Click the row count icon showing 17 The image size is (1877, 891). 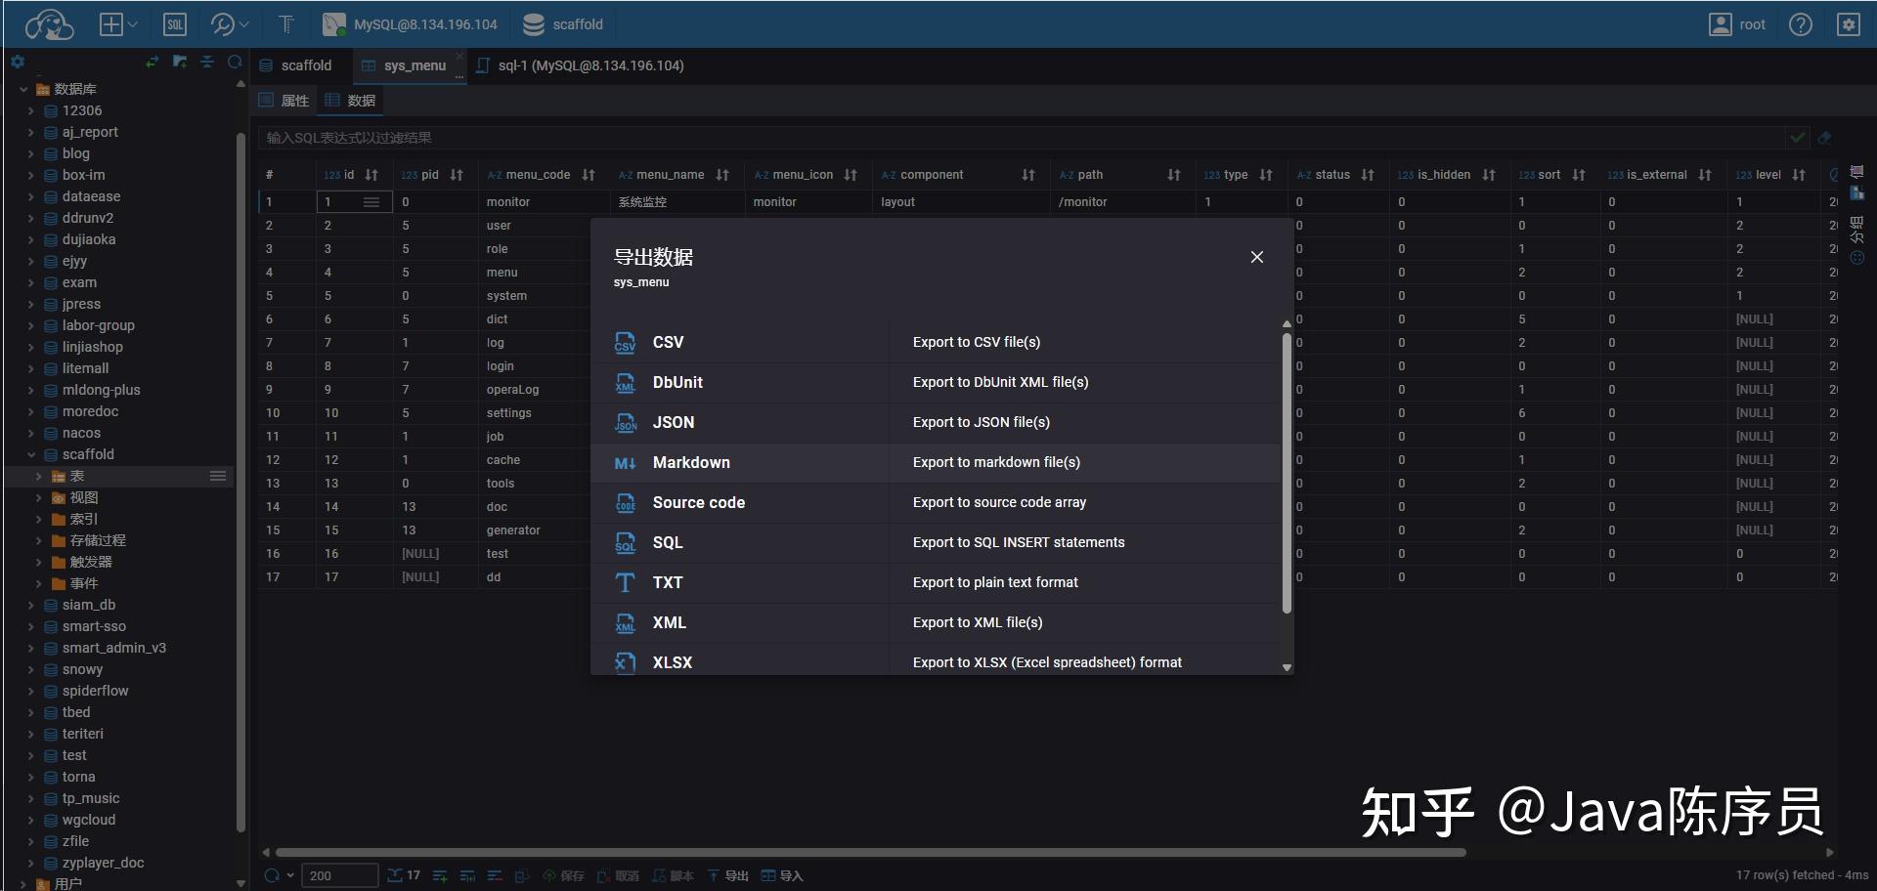(404, 875)
